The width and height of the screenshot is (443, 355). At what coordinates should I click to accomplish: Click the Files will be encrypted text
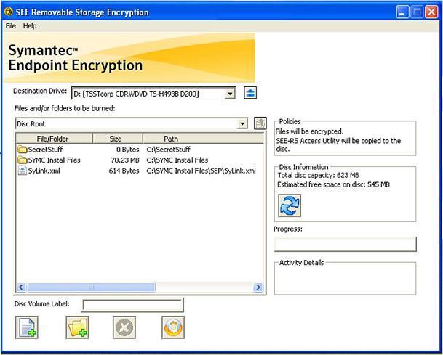coord(309,131)
